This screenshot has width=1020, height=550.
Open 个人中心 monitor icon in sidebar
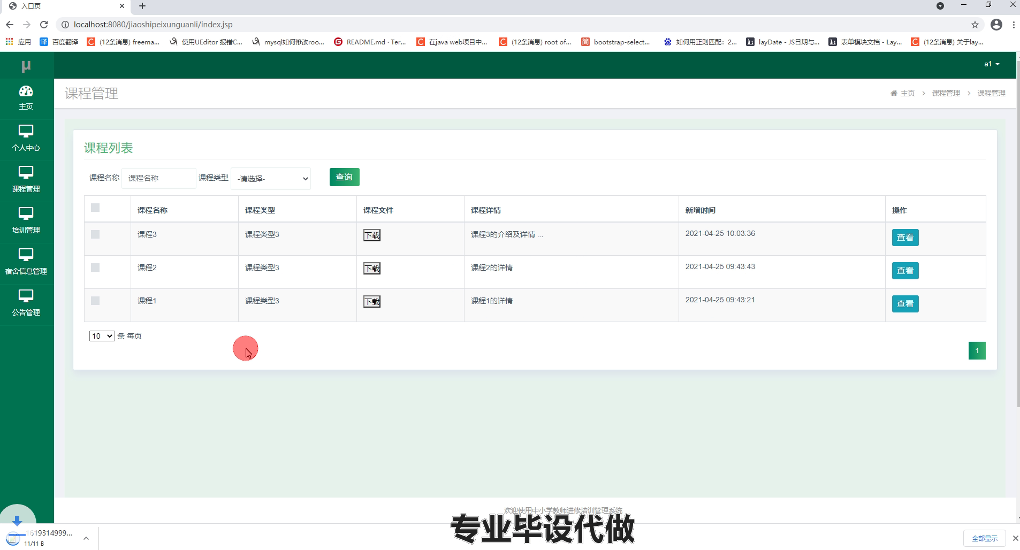26,131
